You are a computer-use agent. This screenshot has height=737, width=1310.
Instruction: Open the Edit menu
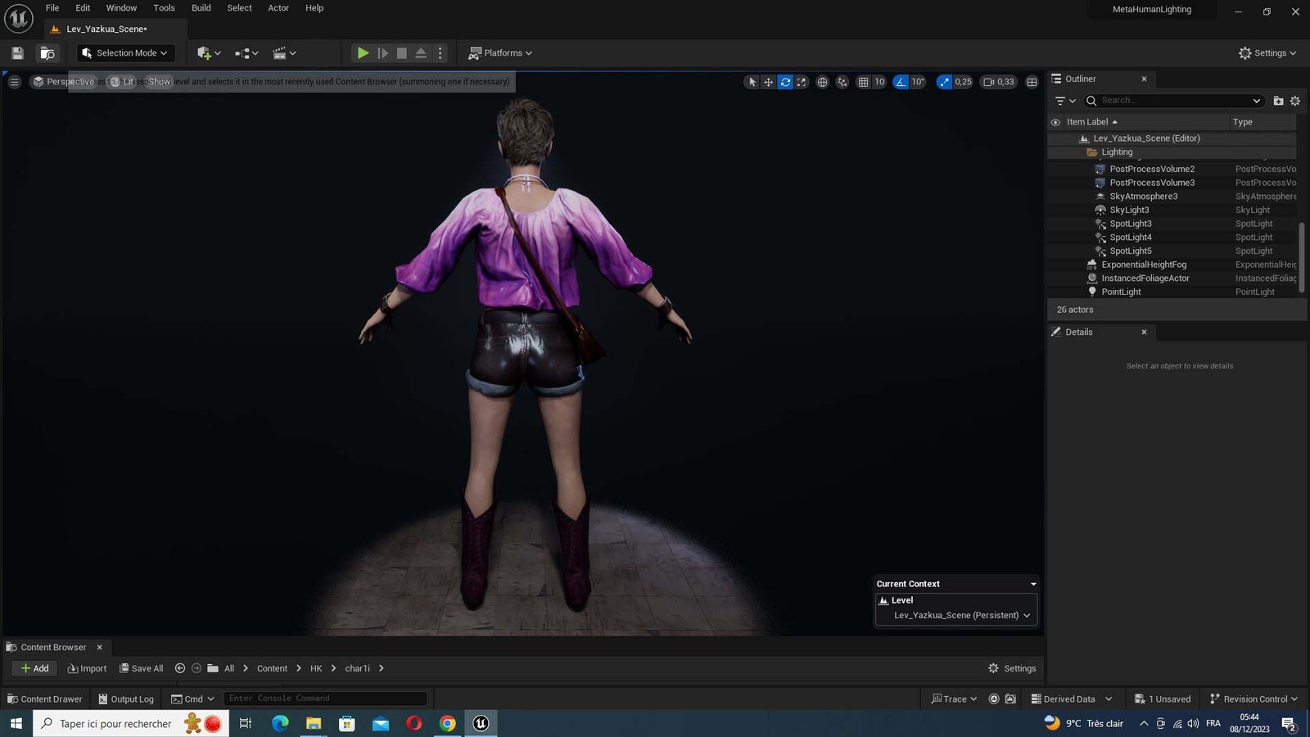tap(83, 8)
